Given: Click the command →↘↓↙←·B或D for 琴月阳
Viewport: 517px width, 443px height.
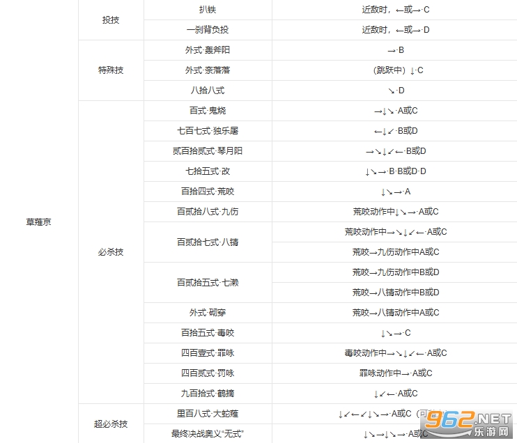Looking at the screenshot, I should point(396,150).
